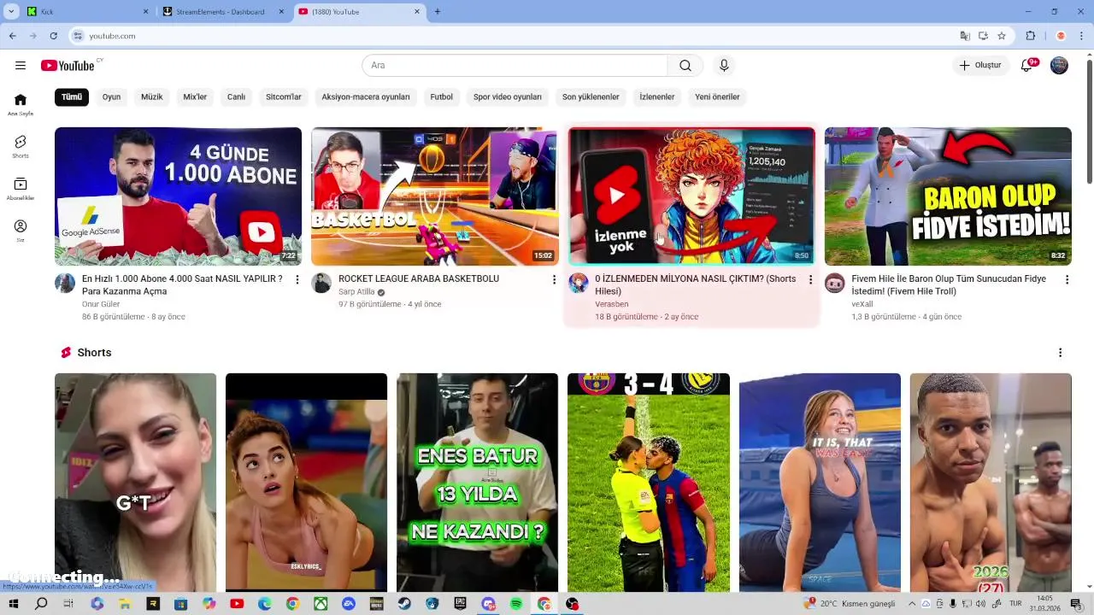Close the StreamElements tab
Screen dimensions: 1094x615
[x=281, y=12]
